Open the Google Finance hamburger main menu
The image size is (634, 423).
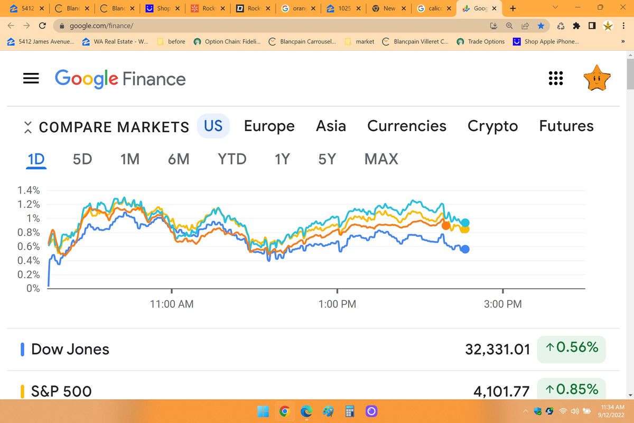click(31, 78)
